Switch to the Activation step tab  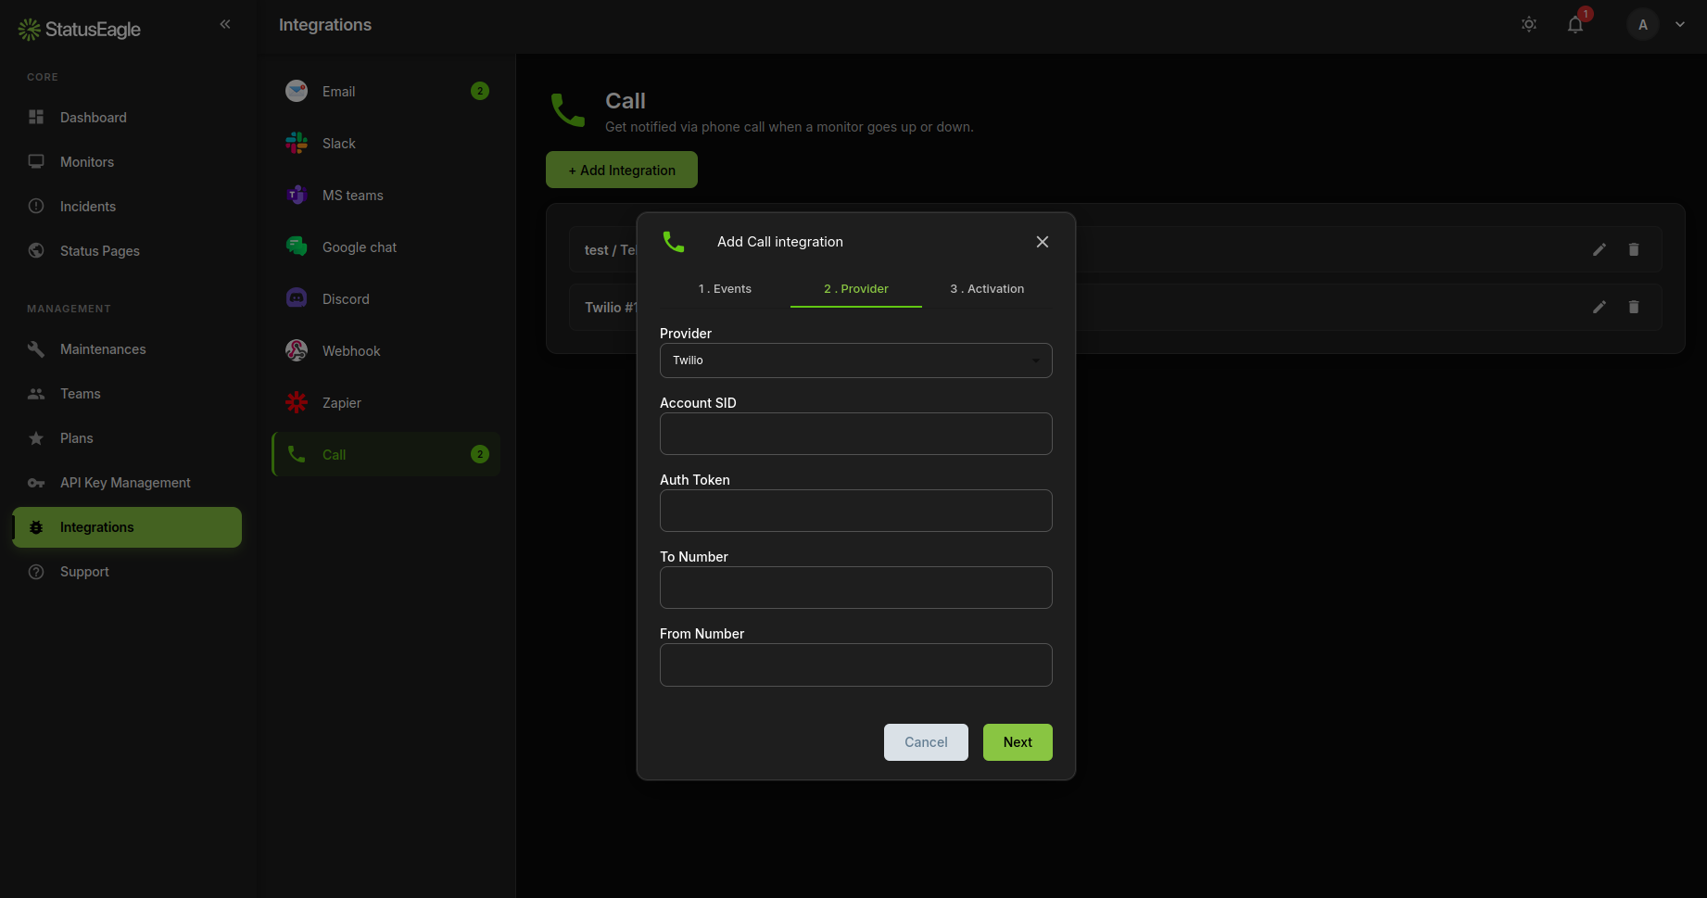(987, 289)
